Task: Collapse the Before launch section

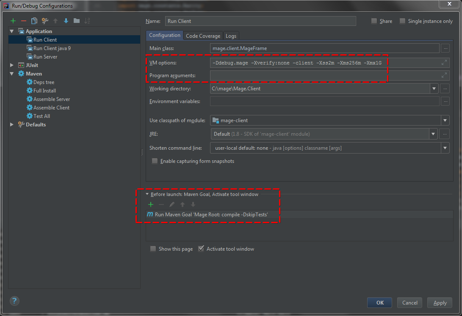Action: coord(147,194)
